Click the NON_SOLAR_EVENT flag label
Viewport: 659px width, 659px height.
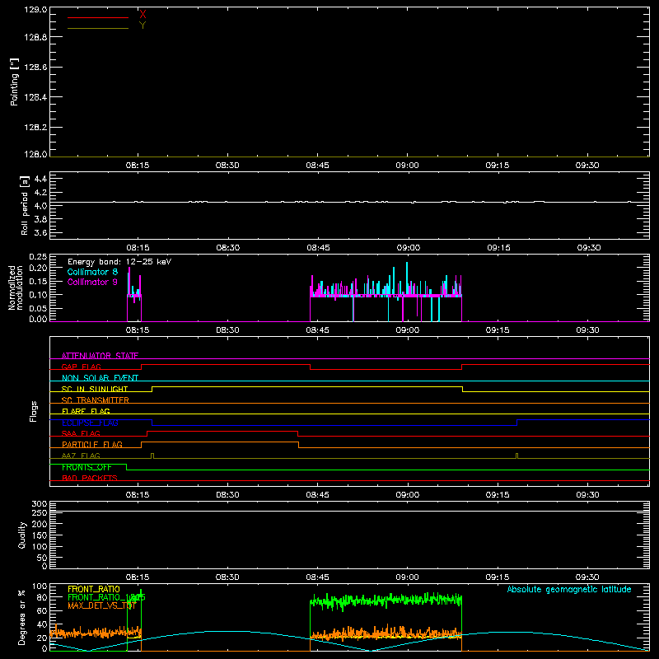coord(100,378)
